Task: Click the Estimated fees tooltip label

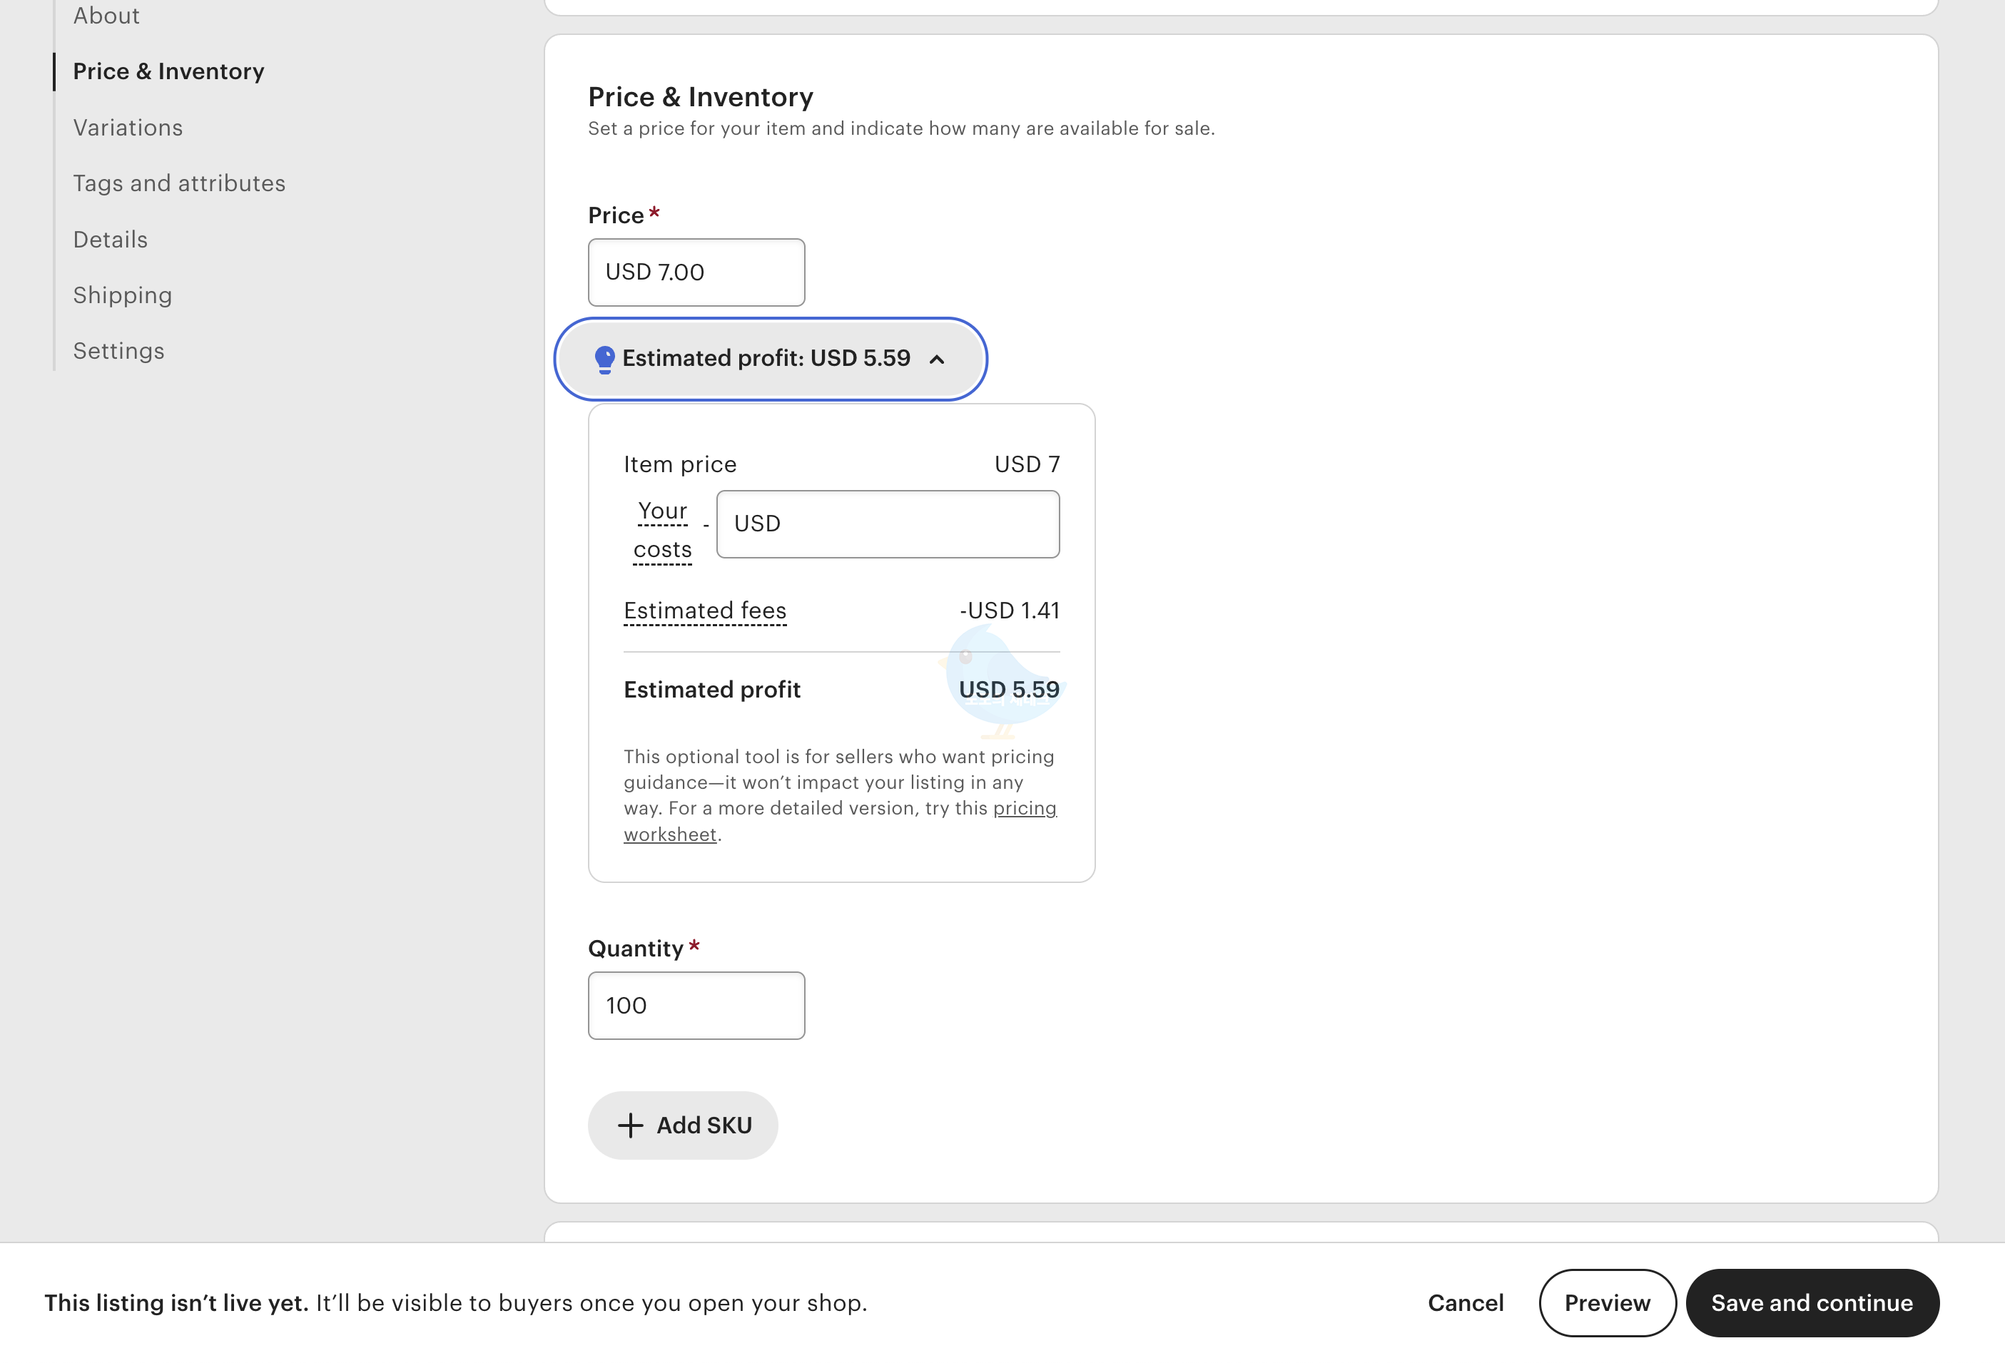Action: pyautogui.click(x=705, y=611)
